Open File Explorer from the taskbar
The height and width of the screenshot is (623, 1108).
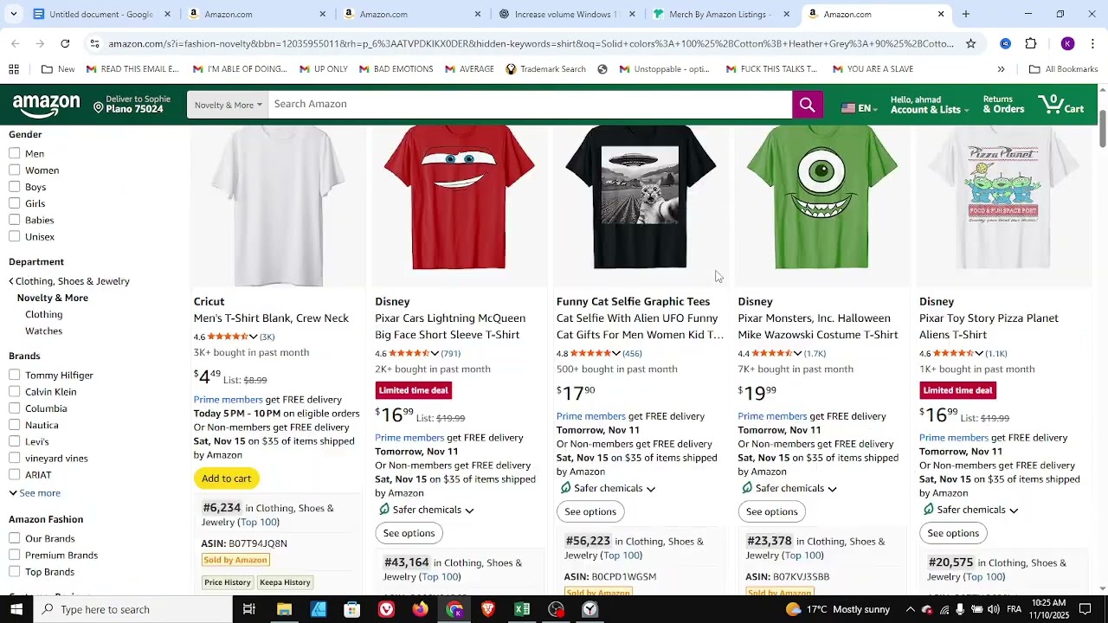(x=284, y=609)
